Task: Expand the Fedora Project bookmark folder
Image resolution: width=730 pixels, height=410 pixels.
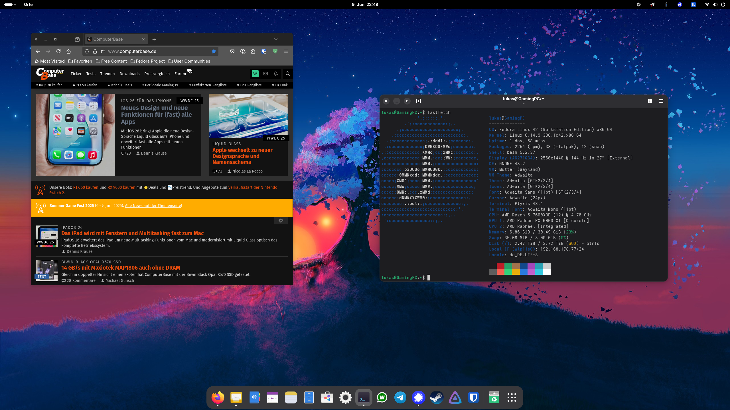Action: (147, 61)
